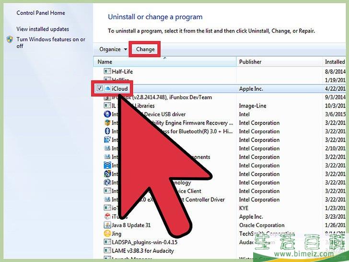Open Control Panel Home link
Image resolution: width=349 pixels, height=262 pixels.
pyautogui.click(x=41, y=13)
